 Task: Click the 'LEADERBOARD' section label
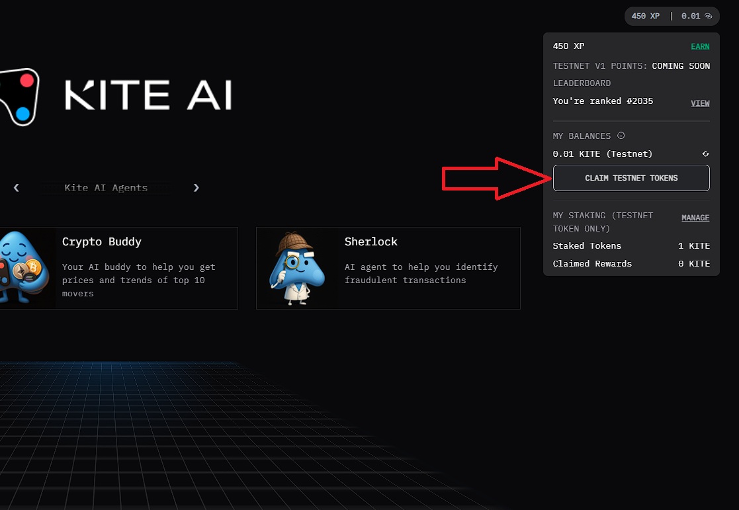point(582,83)
